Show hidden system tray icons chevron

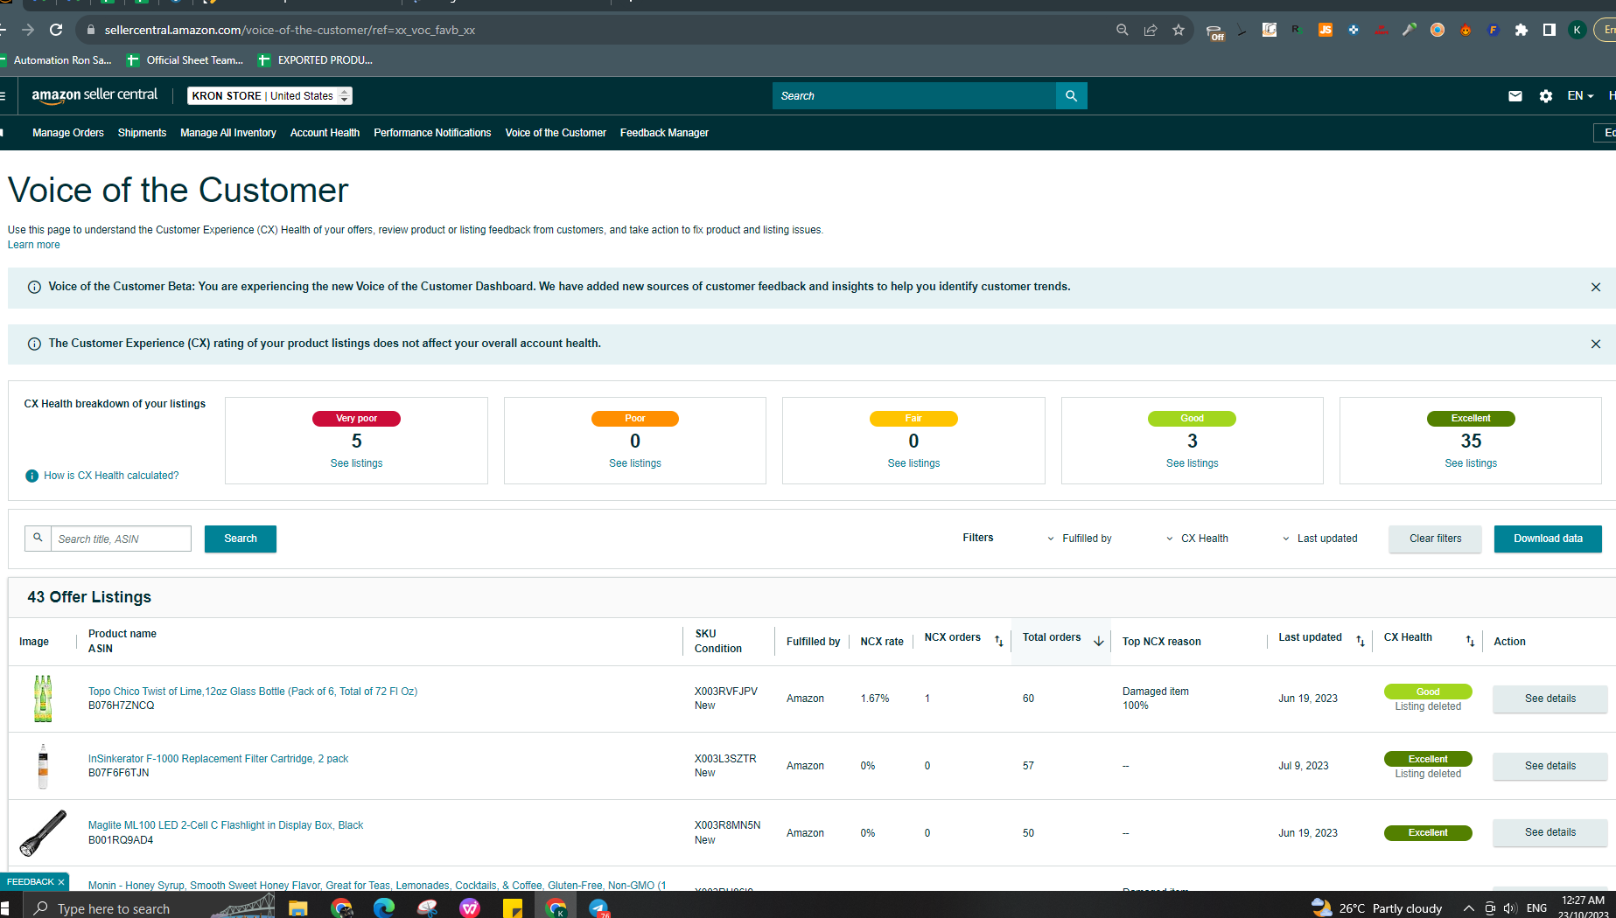1469,908
